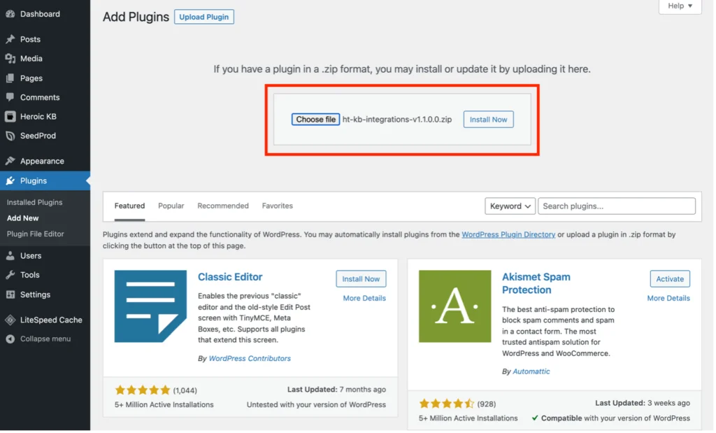The width and height of the screenshot is (716, 433).
Task: Open the SeedProd menu label
Action: pyautogui.click(x=38, y=136)
